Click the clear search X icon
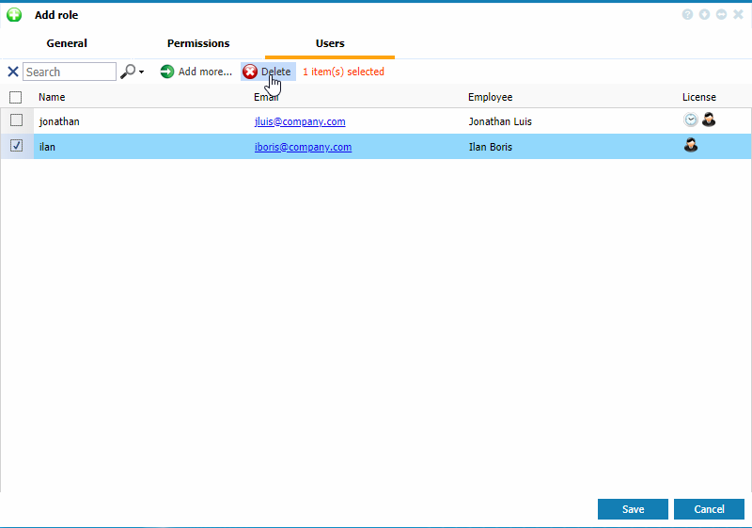Screen dimensions: 752x528 (13, 72)
